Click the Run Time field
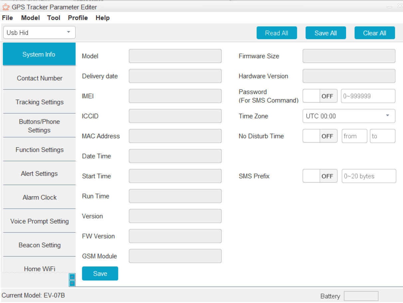The width and height of the screenshot is (403, 303). pos(175,196)
